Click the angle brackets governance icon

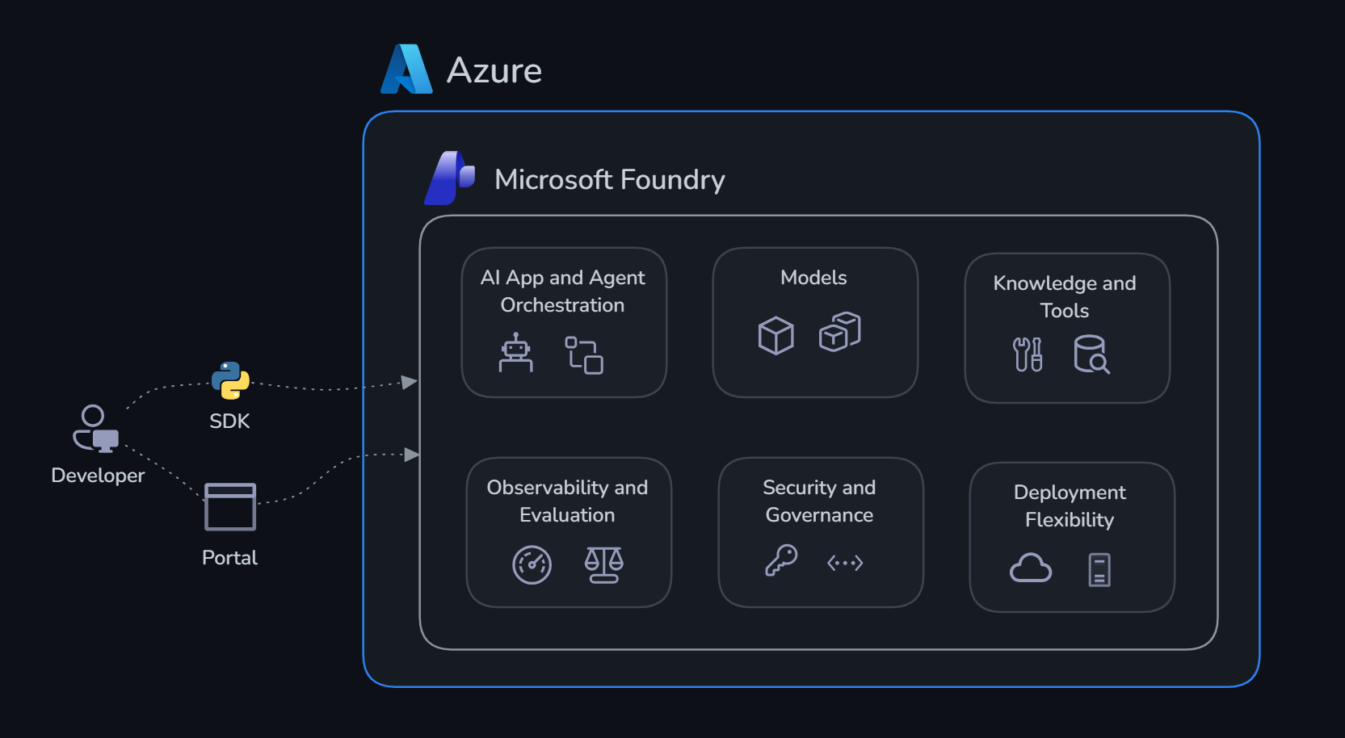click(845, 563)
